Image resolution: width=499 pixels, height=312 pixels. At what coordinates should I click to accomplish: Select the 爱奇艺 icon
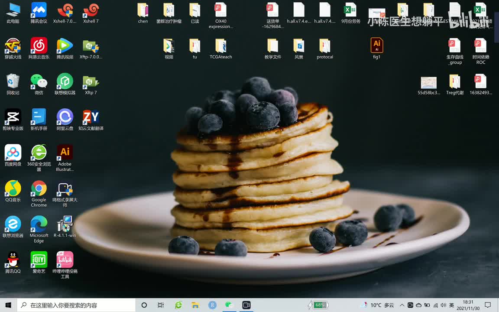tap(39, 263)
